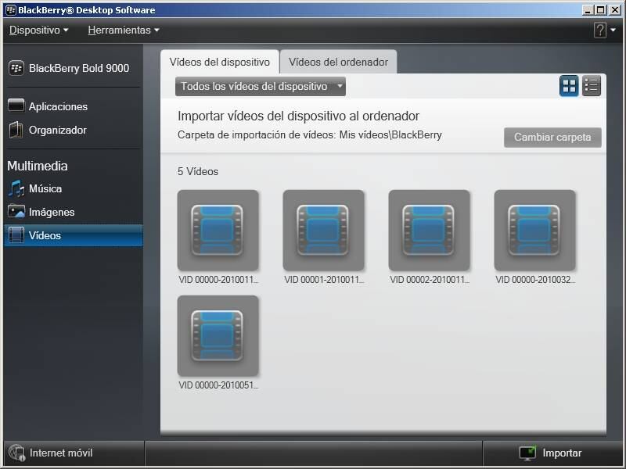Select the 'Vídeos del dispositivo' tab
This screenshot has width=626, height=469.
coord(220,62)
